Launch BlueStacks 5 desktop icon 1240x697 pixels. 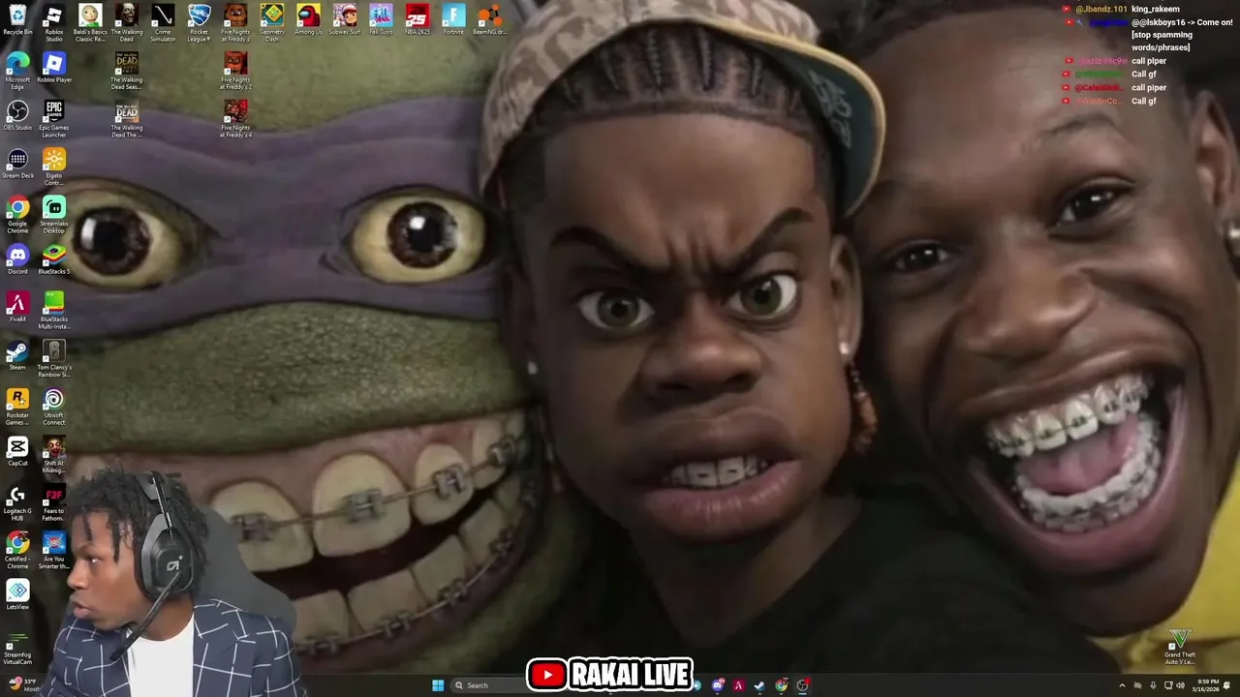pyautogui.click(x=54, y=259)
